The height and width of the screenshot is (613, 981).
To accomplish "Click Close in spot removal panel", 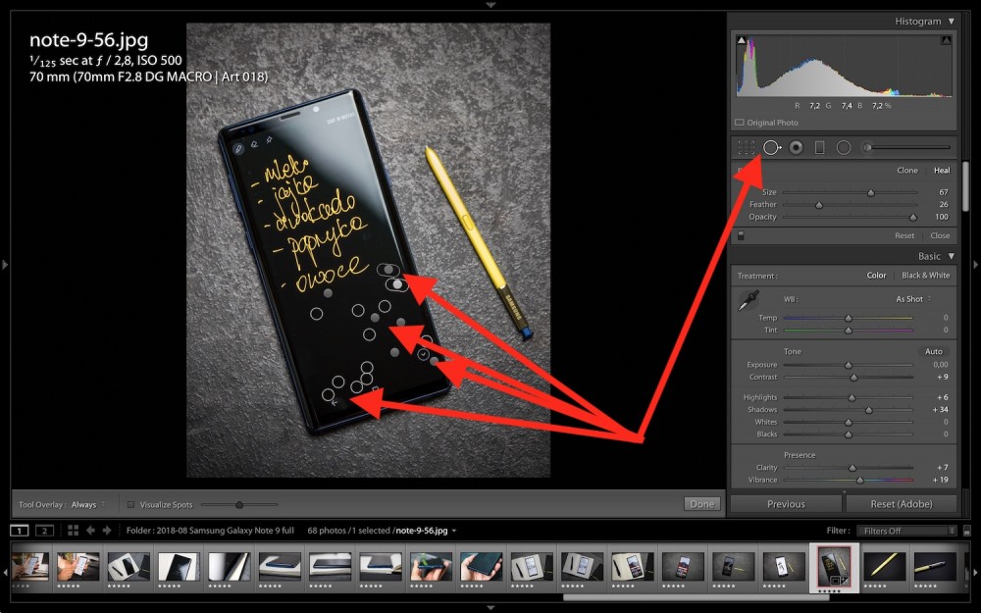I will tap(940, 235).
